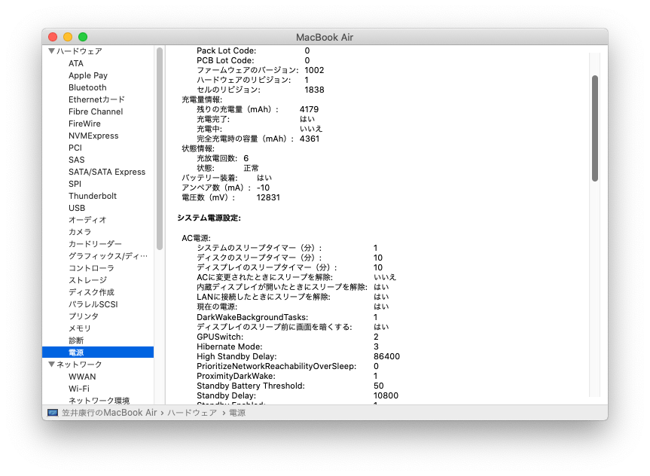This screenshot has height=476, width=650.
Task: Select Ethernetカード in the sidebar
Action: 96,99
